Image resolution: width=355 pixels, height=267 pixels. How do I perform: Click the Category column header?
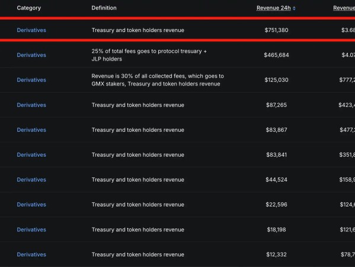(x=29, y=8)
